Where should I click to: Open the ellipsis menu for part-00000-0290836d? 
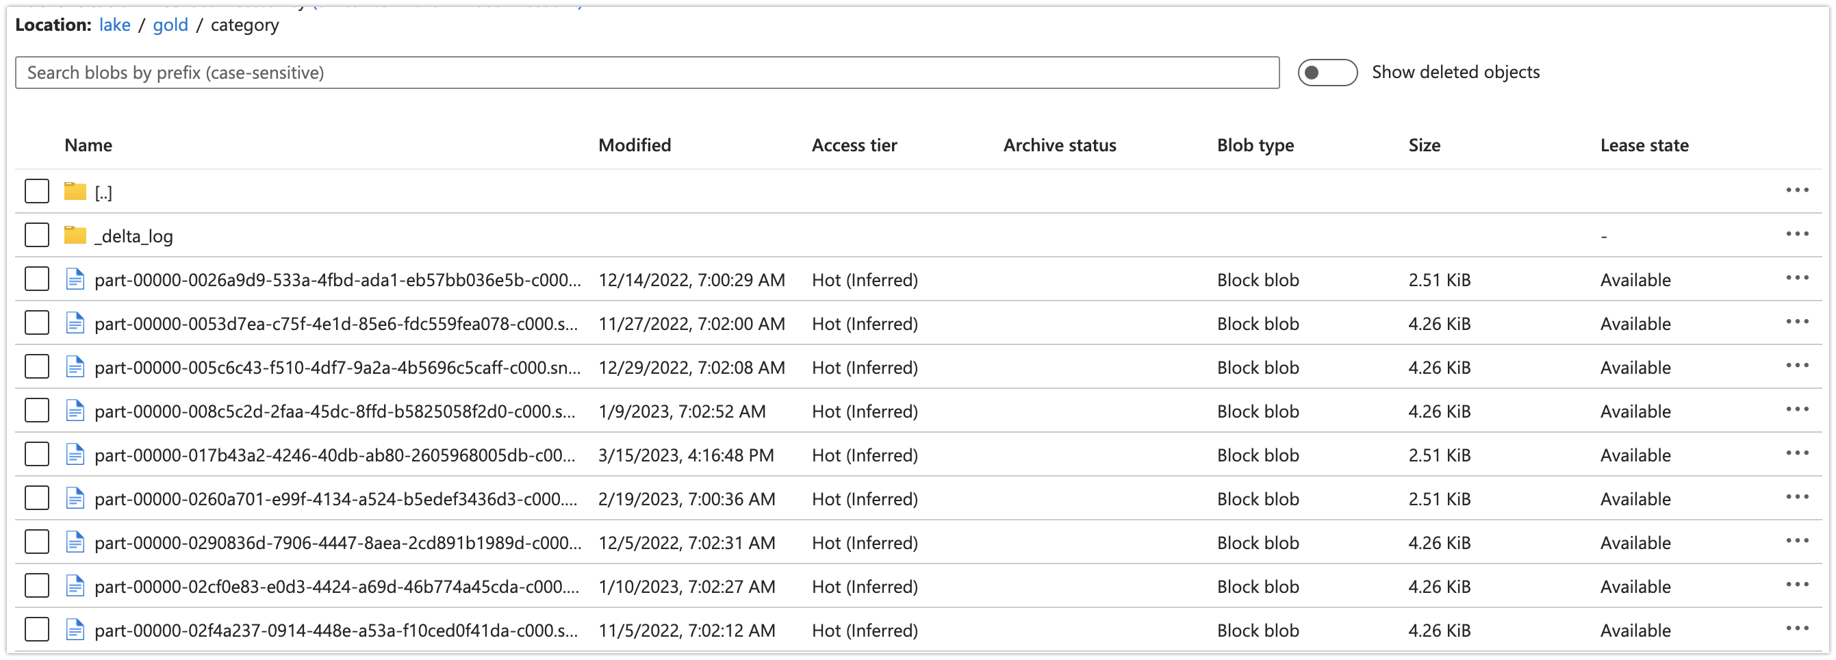tap(1798, 540)
